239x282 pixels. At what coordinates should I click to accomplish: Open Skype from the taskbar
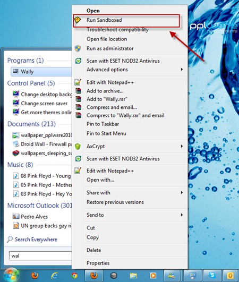click(212, 275)
